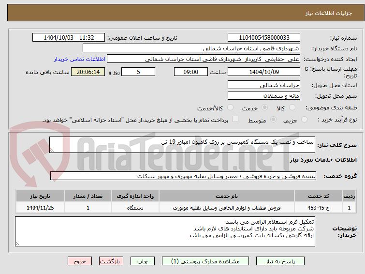Image resolution: width=365 pixels, height=274 pixels.
Task: Click the city field مانه و سملقان
Action: 264,95
